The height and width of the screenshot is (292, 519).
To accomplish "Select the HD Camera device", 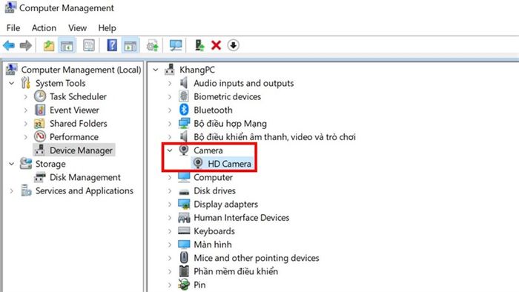I will point(229,164).
